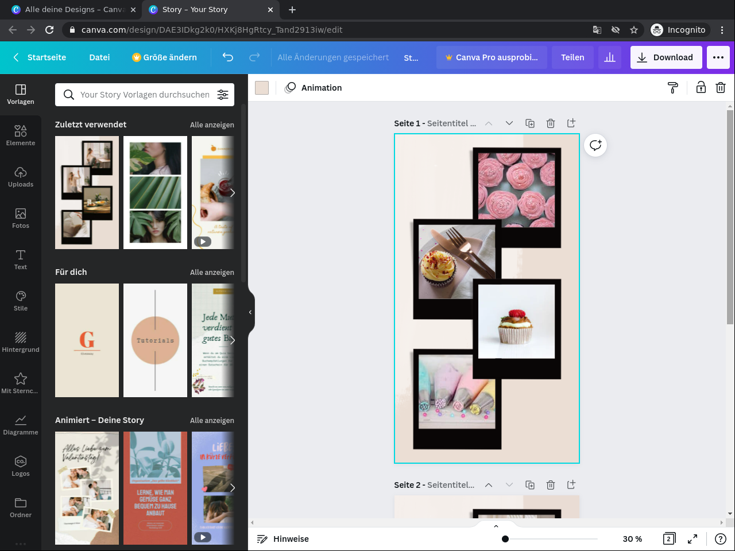Click the trash icon in the top toolbar
The height and width of the screenshot is (551, 735).
tap(721, 87)
